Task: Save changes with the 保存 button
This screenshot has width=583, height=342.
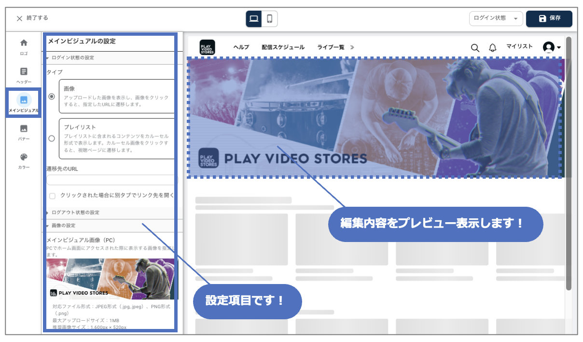Action: pyautogui.click(x=549, y=18)
